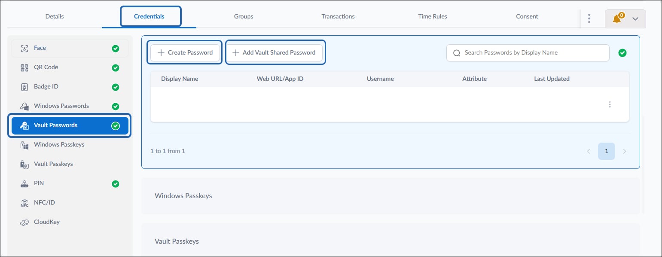Click the green check next to Badge ID
Screen dimensions: 662x257
pyautogui.click(x=116, y=87)
